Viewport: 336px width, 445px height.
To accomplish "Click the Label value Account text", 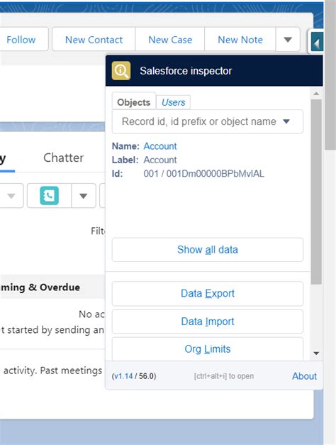I will click(160, 160).
